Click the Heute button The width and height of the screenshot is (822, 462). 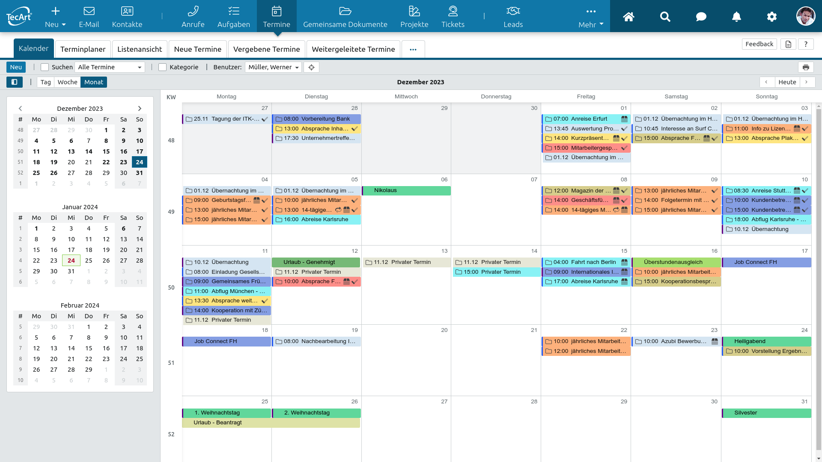[x=787, y=82]
